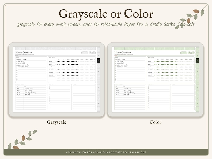Click 'March Overview' title in Color planner

123,52
